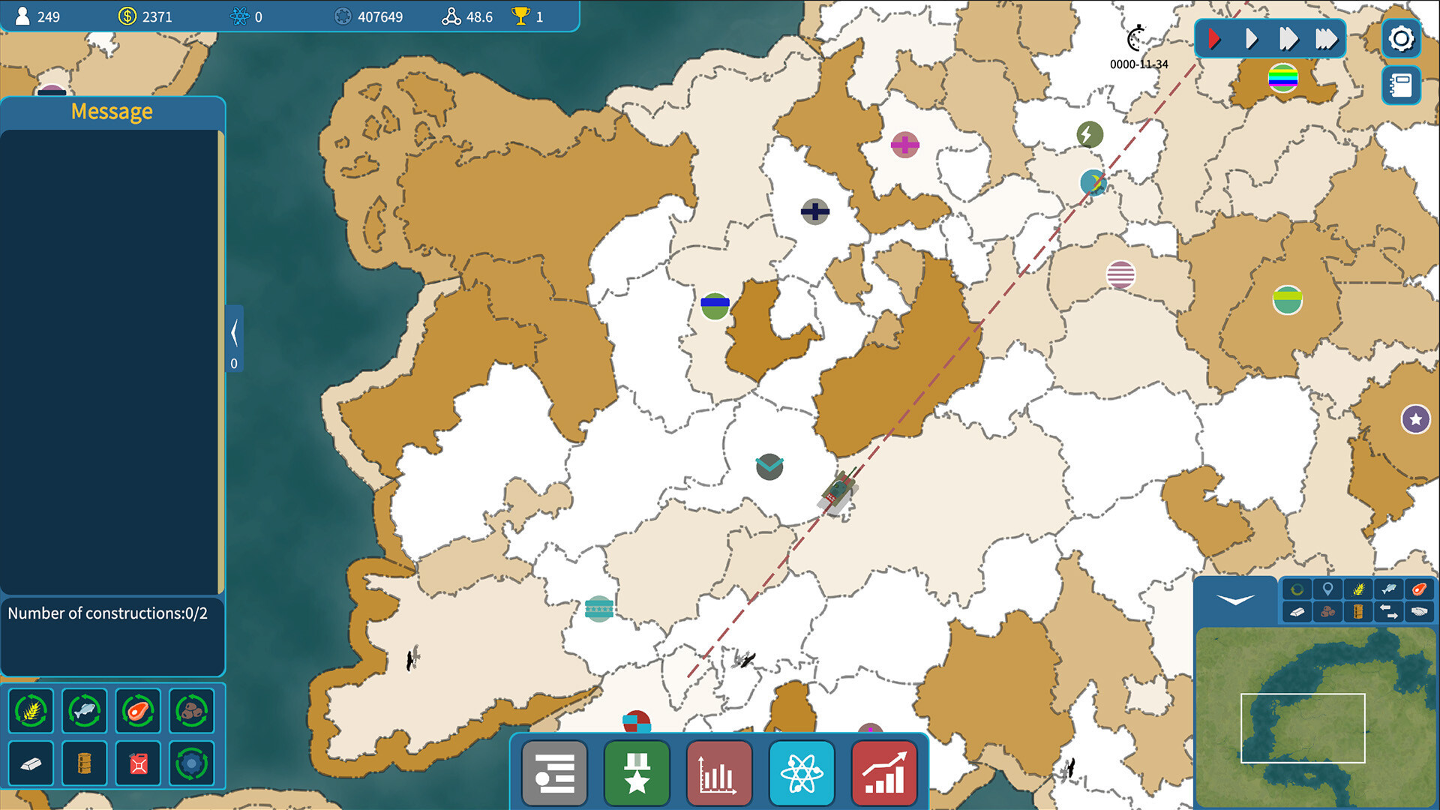Image resolution: width=1440 pixels, height=810 pixels.
Task: Click the gear production cycle icon
Action: point(192,763)
